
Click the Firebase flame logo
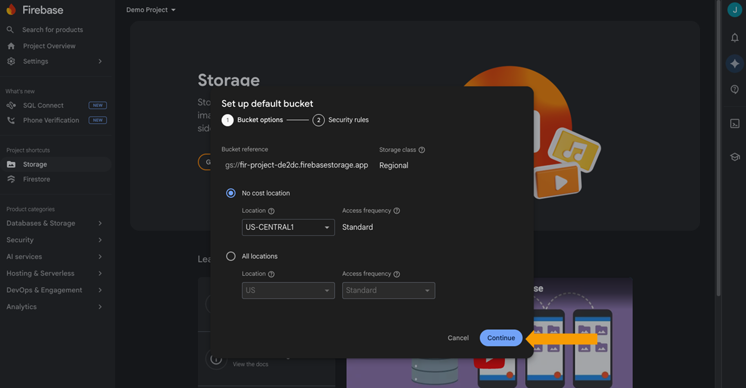tap(11, 10)
